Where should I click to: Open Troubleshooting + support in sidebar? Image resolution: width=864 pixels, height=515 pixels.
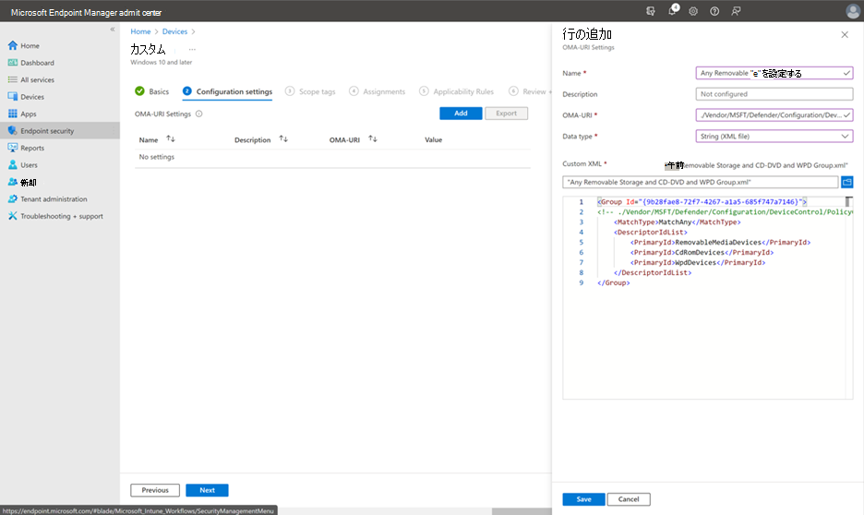(62, 217)
